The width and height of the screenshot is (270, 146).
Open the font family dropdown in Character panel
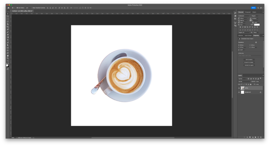[244, 16]
